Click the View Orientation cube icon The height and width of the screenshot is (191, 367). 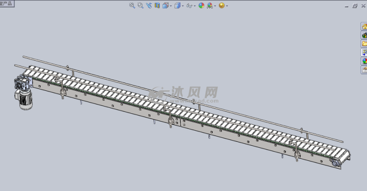pos(166,6)
